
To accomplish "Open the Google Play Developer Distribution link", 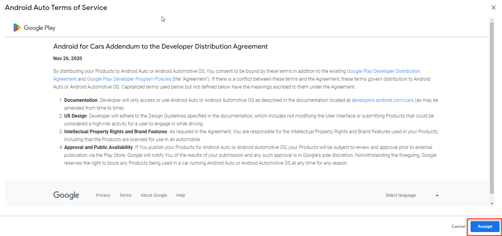I will click(383, 71).
